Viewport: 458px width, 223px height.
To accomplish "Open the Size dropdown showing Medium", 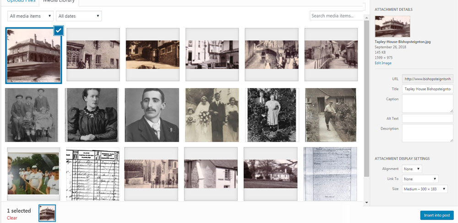I will pos(425,189).
